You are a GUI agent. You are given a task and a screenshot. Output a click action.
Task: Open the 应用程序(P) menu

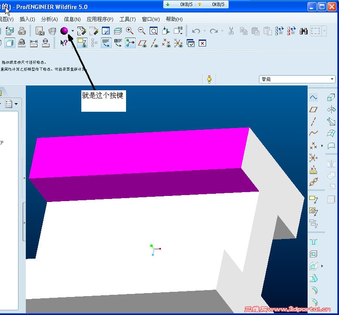tap(100, 19)
